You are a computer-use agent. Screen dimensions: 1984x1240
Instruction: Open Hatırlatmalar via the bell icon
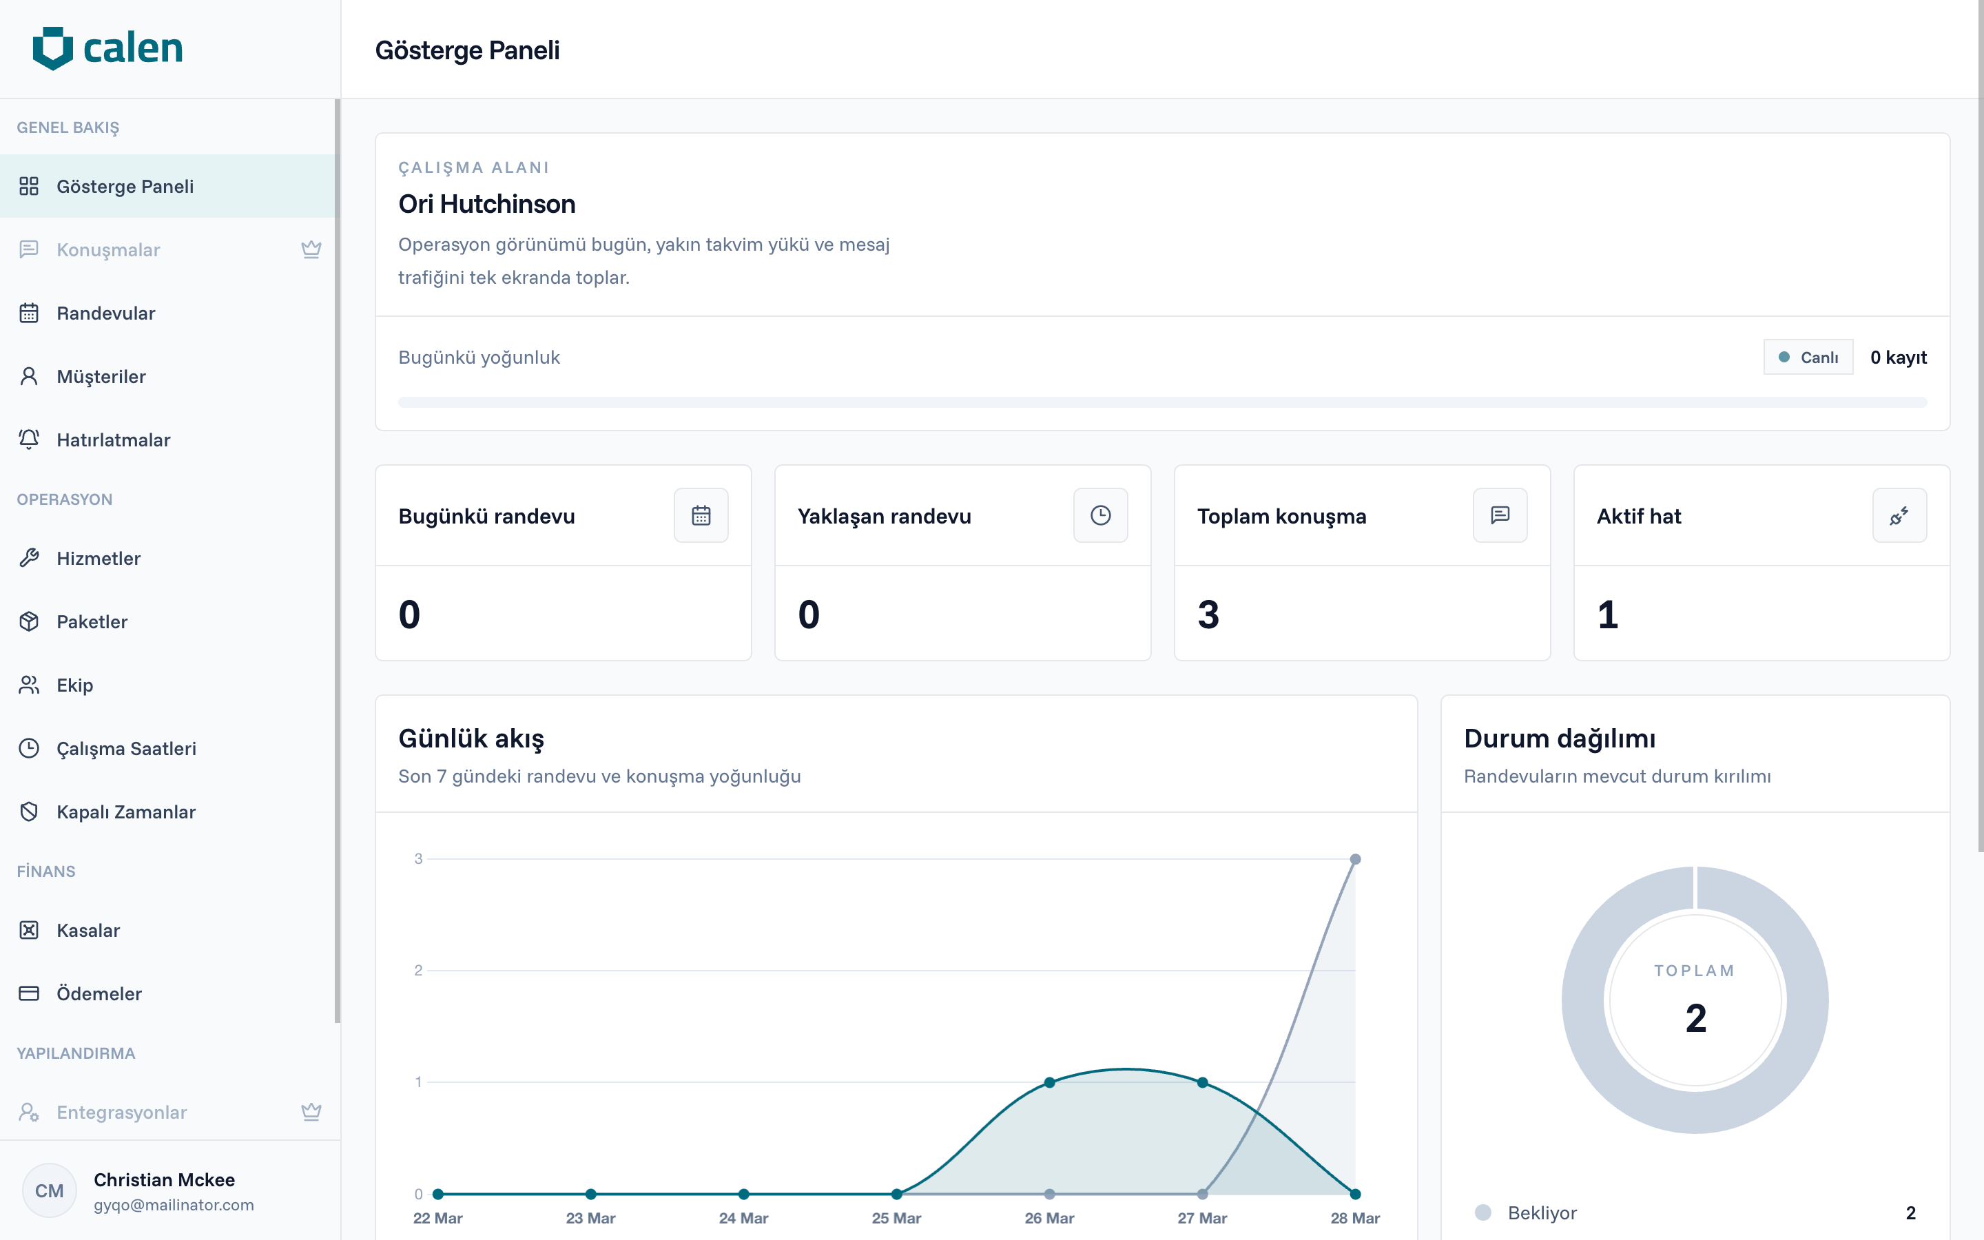click(x=30, y=440)
